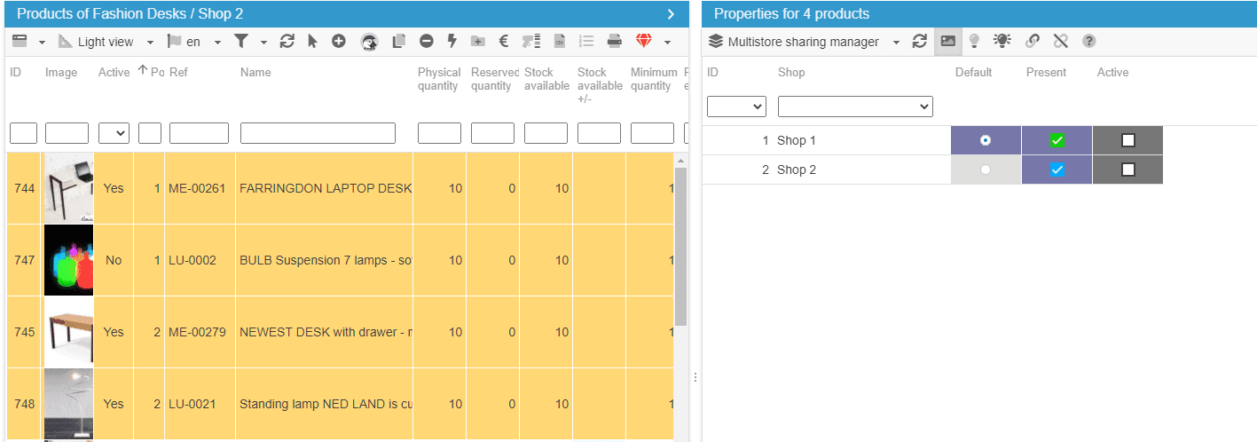Open the help question mark icon
The image size is (1257, 442).
coord(1088,41)
